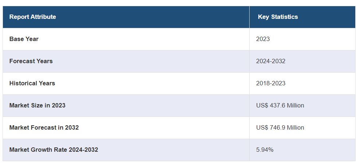This screenshot has width=360, height=167.
Task: Click US$ in the 746.9 Million value
Action: [262, 127]
